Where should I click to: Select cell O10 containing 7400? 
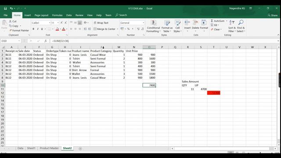tap(149, 85)
